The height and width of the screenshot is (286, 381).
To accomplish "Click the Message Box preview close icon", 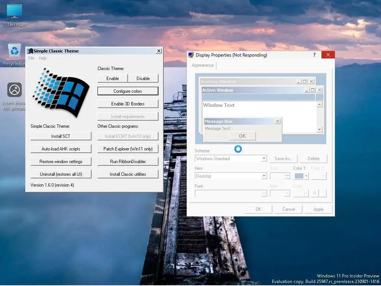I will [x=278, y=121].
